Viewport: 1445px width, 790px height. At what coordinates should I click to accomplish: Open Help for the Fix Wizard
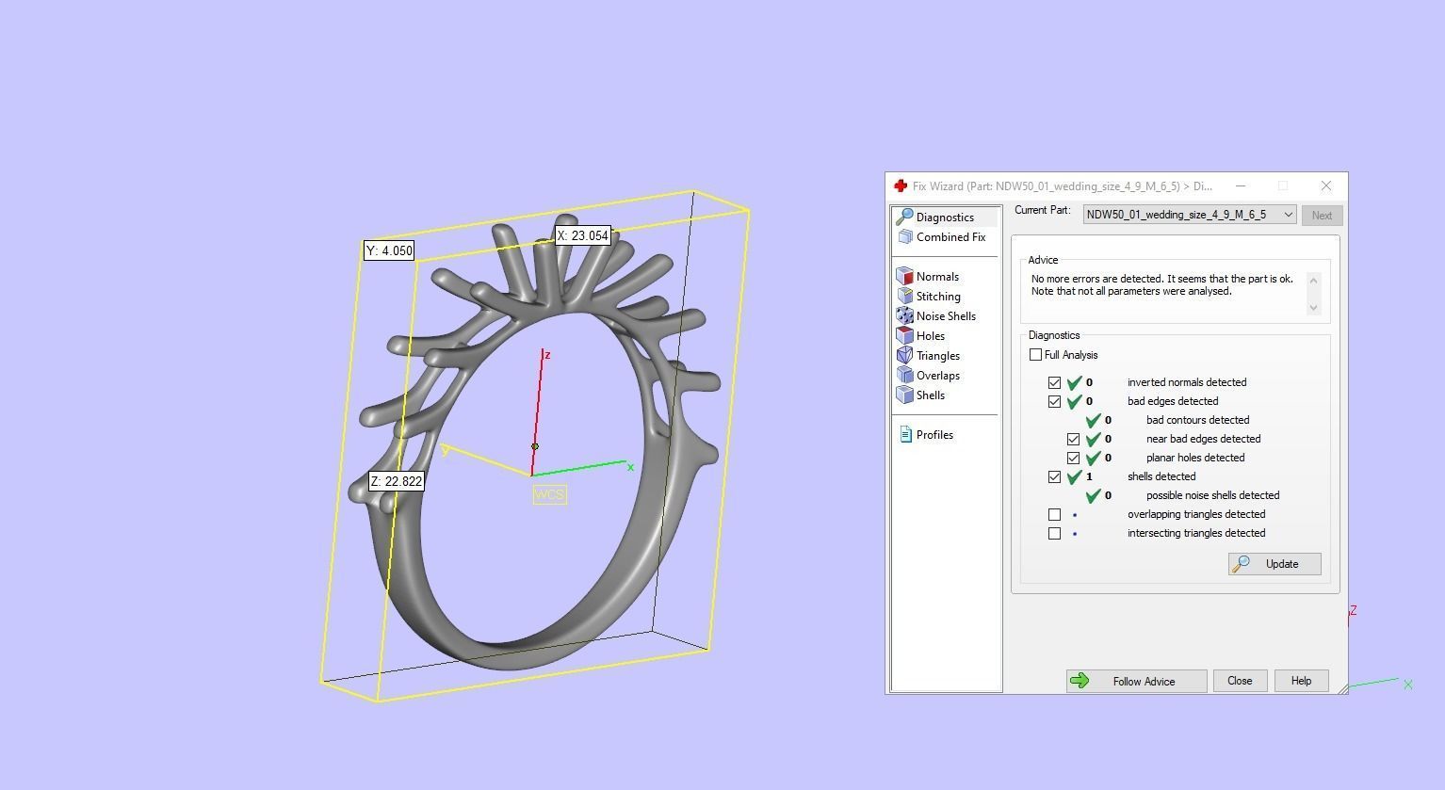tap(1301, 681)
